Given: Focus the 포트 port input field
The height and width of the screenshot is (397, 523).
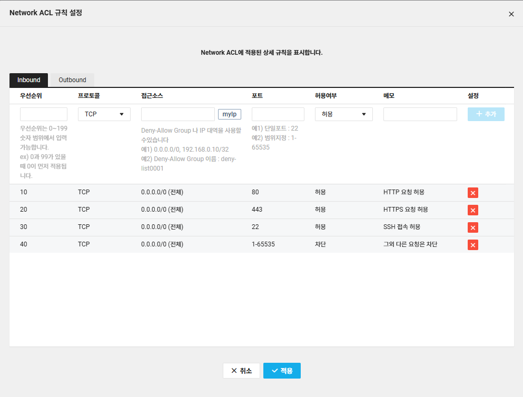Looking at the screenshot, I should [x=278, y=114].
